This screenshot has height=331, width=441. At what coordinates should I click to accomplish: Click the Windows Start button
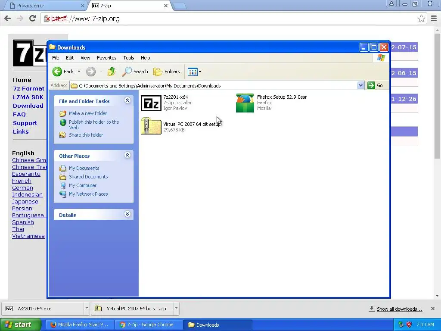coord(21,325)
